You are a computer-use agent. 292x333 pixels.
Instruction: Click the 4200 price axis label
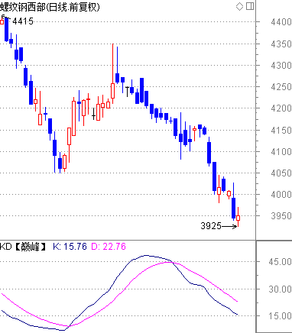point(281,108)
